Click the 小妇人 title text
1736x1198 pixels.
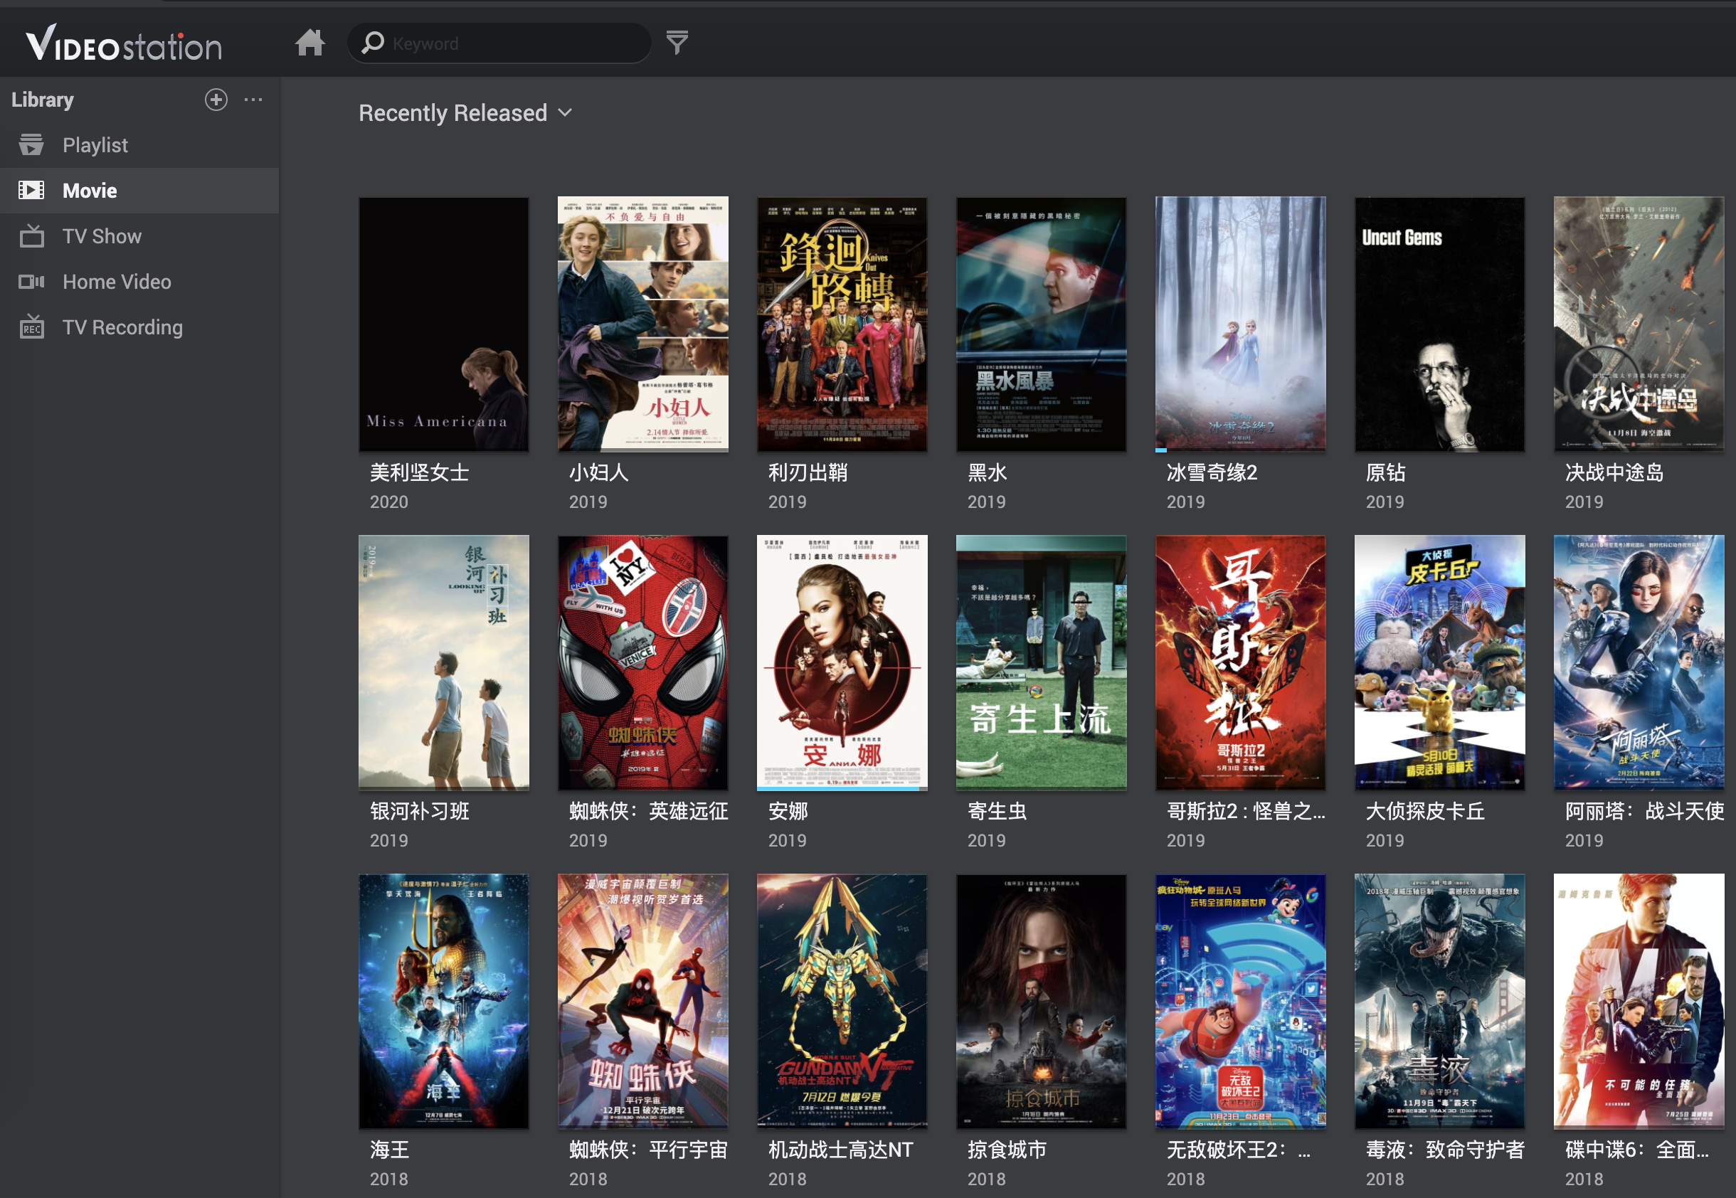[x=598, y=472]
